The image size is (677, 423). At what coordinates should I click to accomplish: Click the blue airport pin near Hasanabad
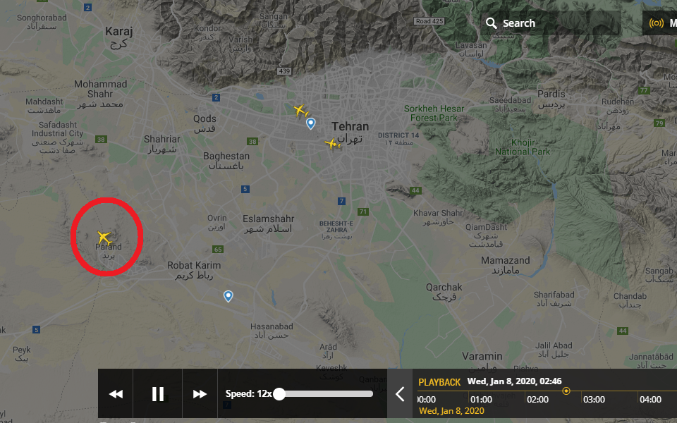point(228,296)
